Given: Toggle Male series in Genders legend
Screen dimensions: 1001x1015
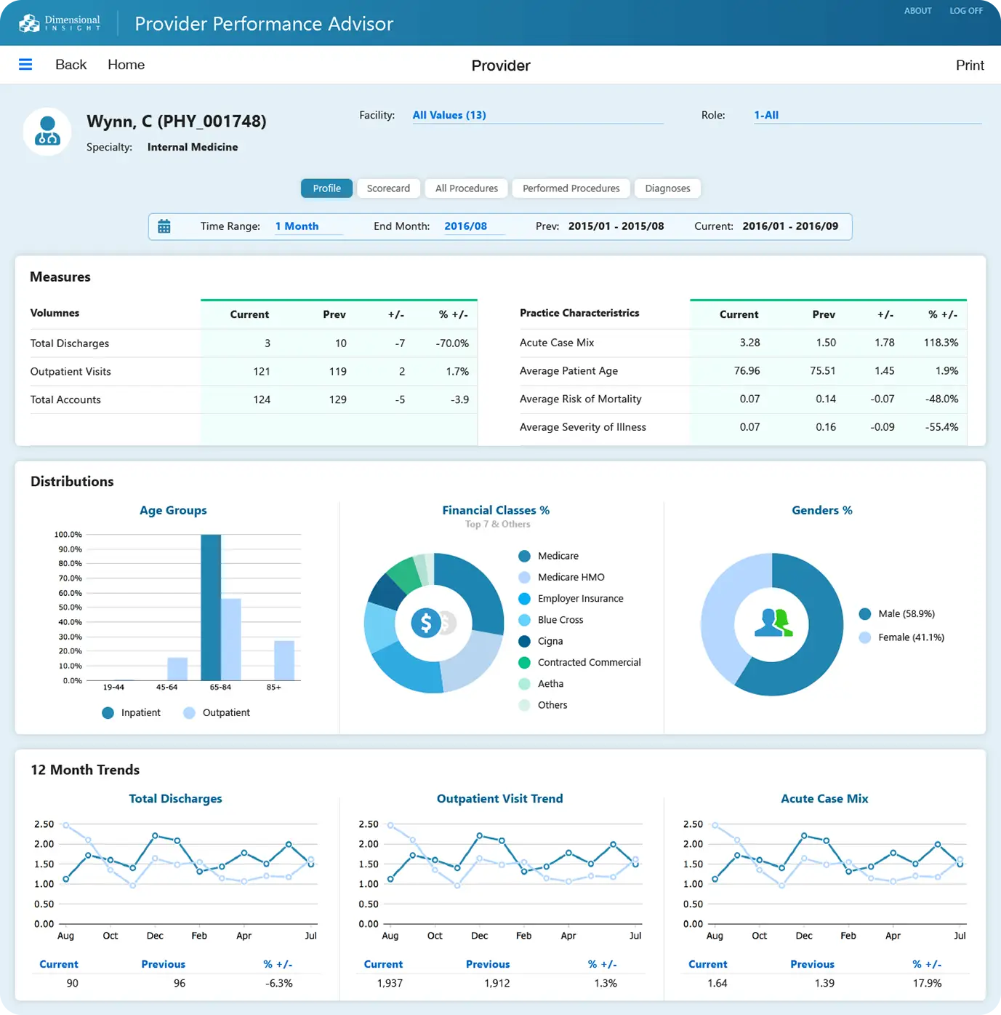Looking at the screenshot, I should (x=865, y=614).
